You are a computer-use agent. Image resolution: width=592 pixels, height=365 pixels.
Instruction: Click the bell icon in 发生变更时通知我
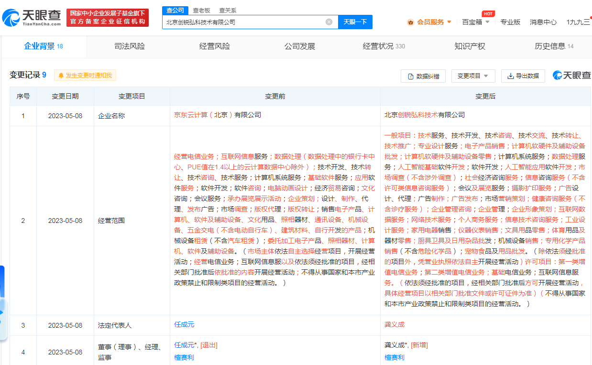61,75
